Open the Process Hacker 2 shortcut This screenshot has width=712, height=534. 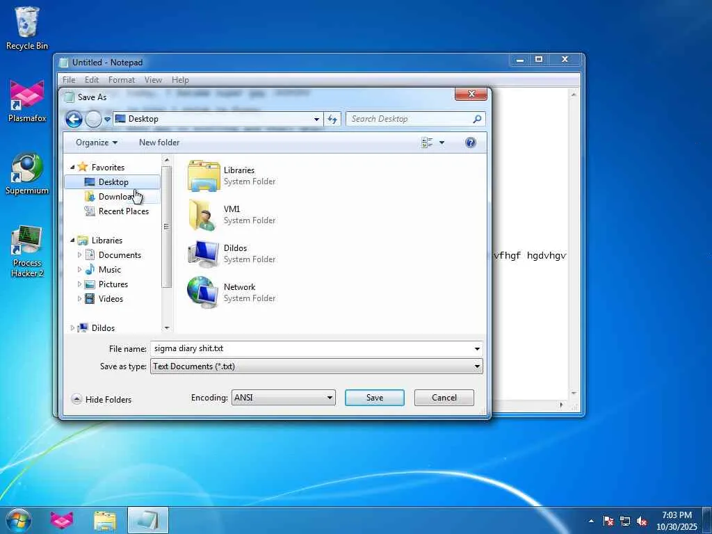27,250
